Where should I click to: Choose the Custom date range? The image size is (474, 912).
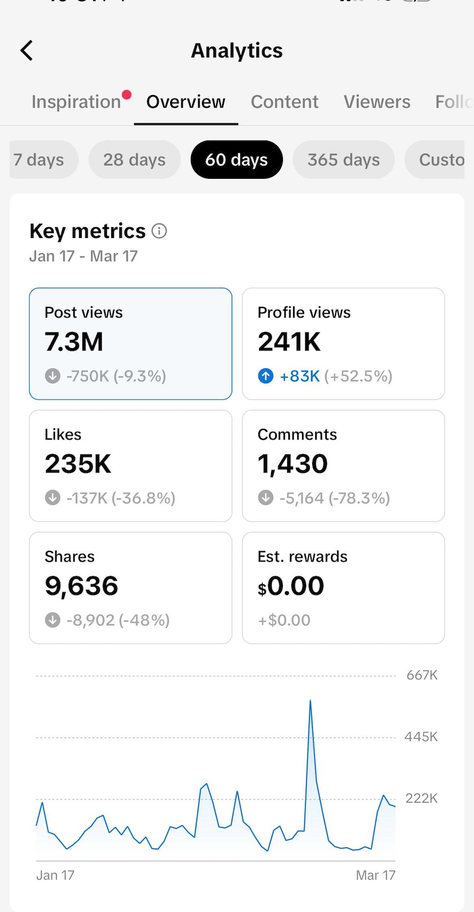click(435, 160)
